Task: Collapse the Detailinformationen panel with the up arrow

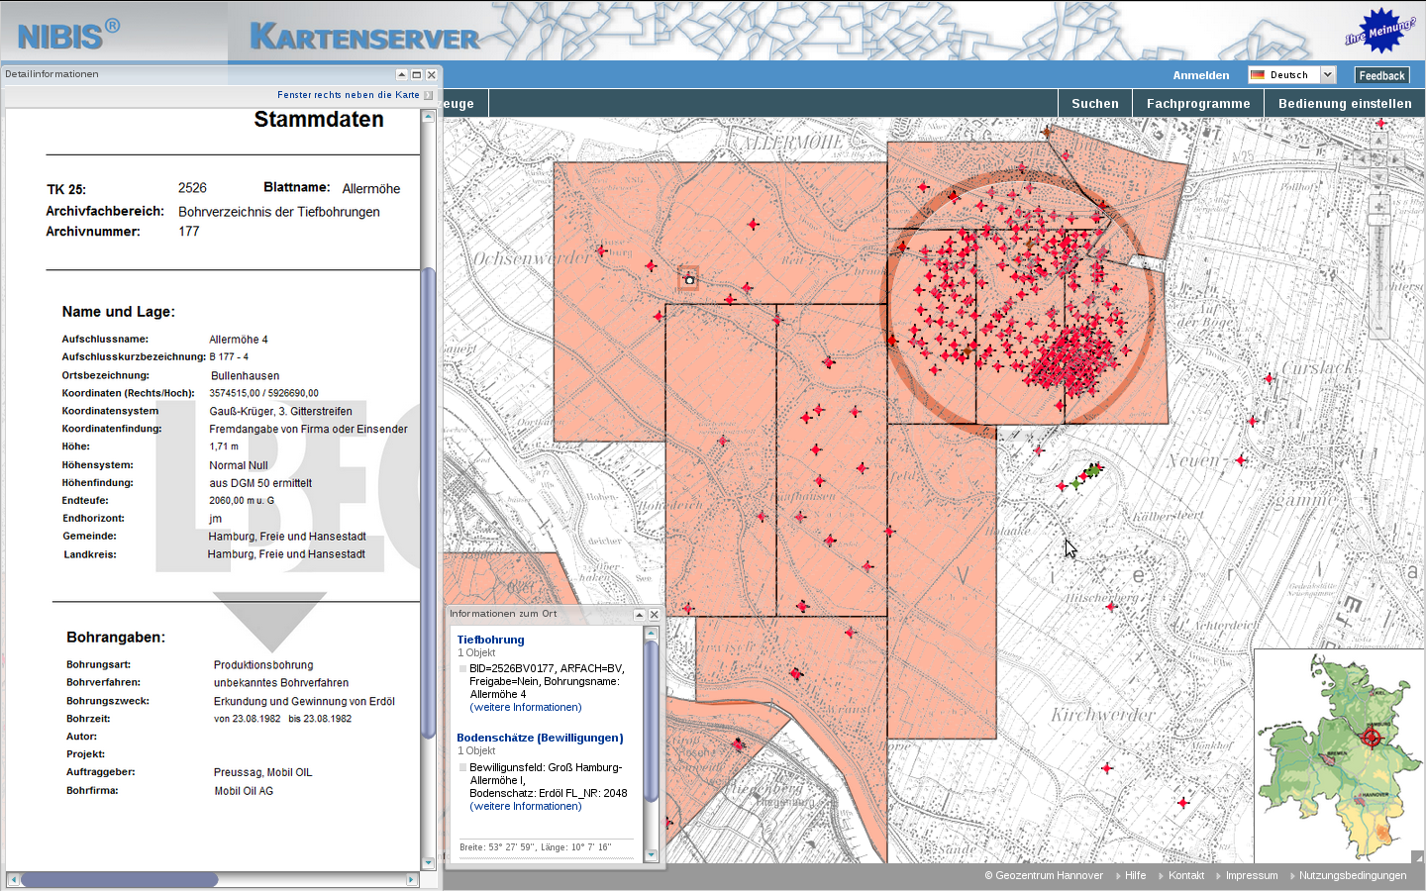Action: (x=401, y=74)
